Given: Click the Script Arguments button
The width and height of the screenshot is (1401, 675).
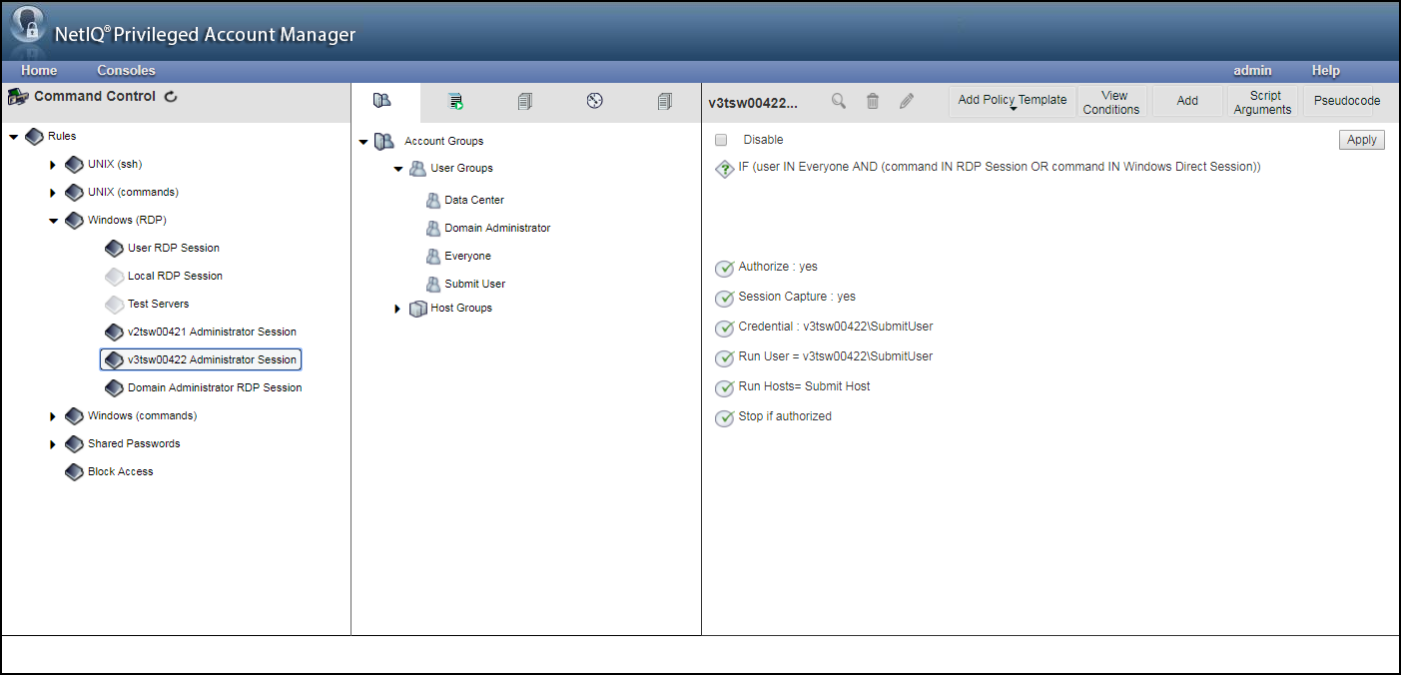Looking at the screenshot, I should click(x=1262, y=102).
